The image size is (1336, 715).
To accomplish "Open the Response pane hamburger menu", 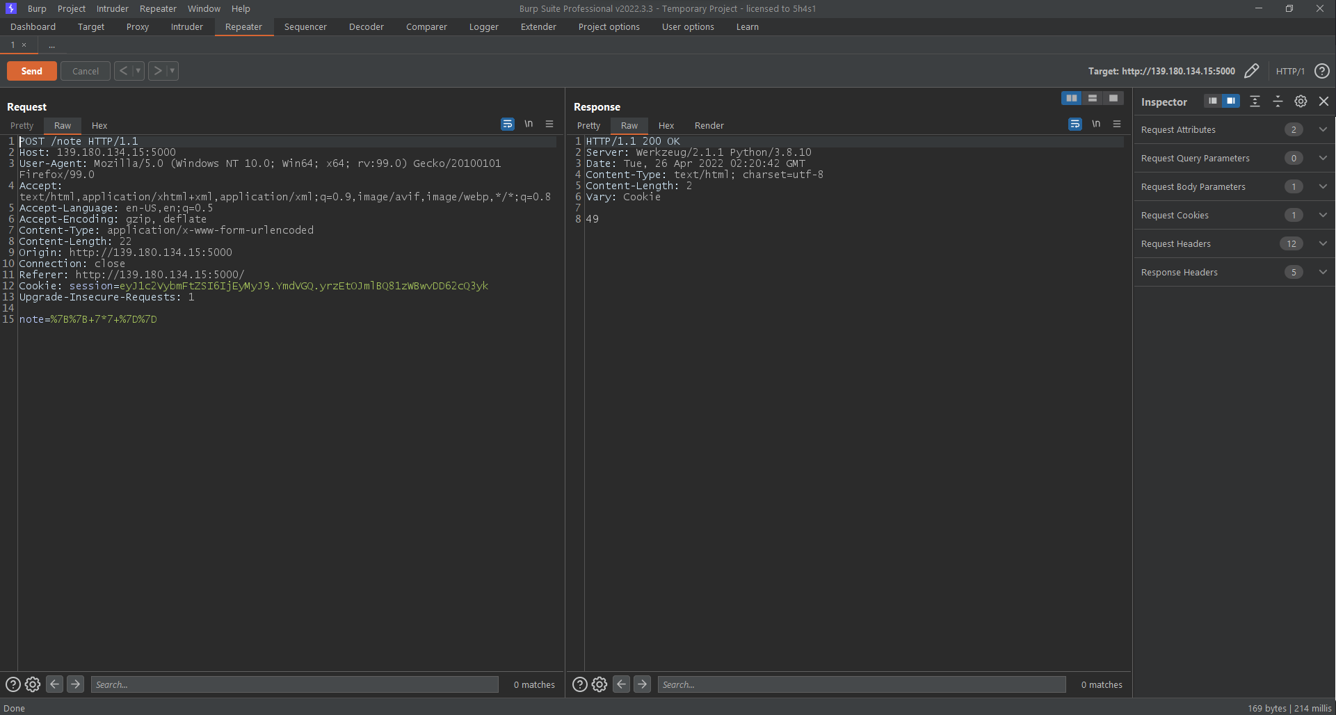I will click(x=1117, y=124).
